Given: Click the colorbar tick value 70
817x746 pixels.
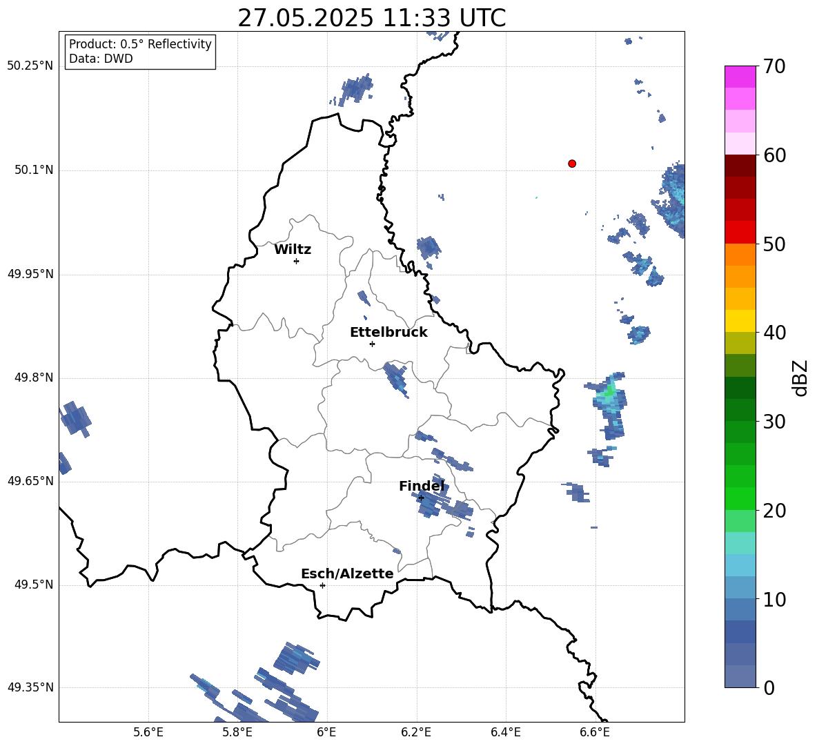Looking at the screenshot, I should (774, 66).
